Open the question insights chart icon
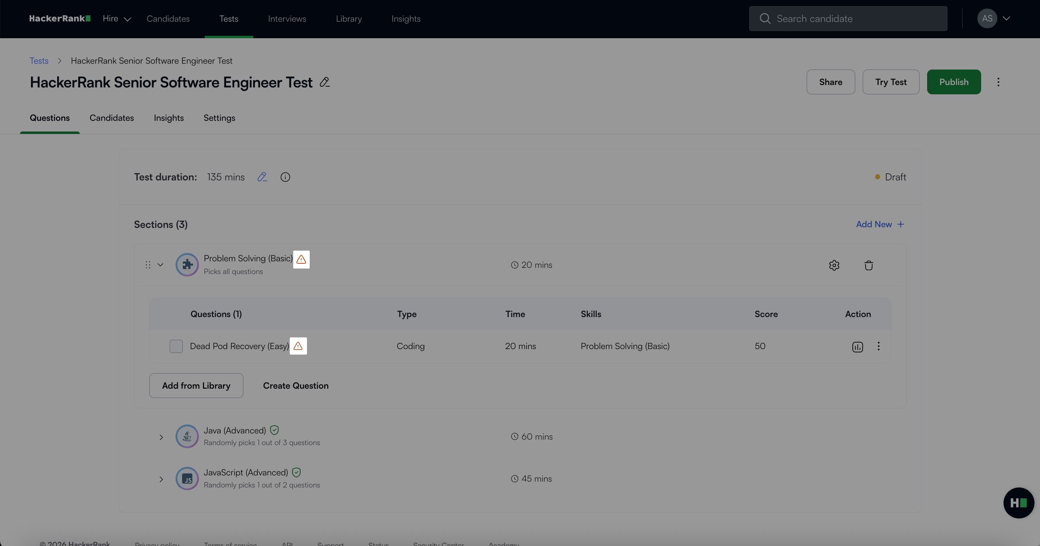Screen dimensions: 1040x546 click(857, 347)
